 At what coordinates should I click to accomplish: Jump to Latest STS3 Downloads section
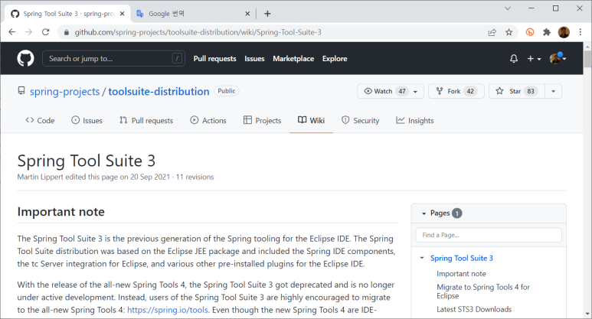point(474,309)
